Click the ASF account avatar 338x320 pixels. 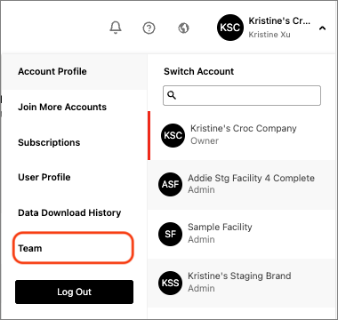tap(170, 184)
